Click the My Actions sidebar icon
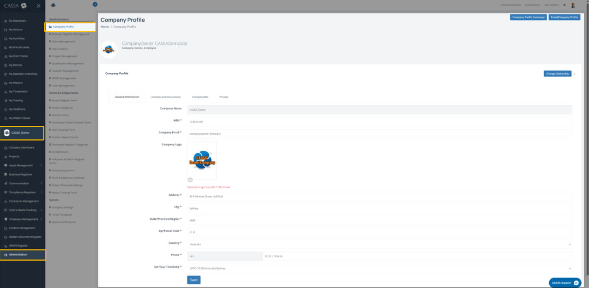589x288 pixels. click(x=5, y=29)
